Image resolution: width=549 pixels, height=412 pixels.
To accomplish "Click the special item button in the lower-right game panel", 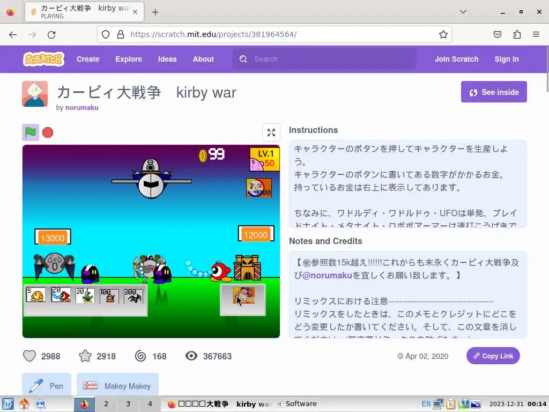I will point(244,296).
